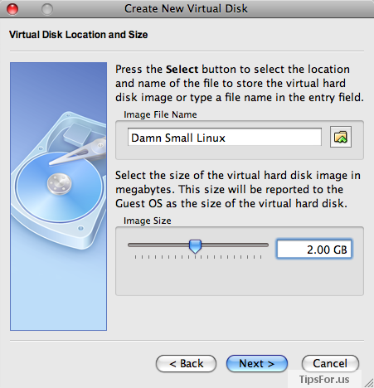Image resolution: width=374 pixels, height=388 pixels.
Task: Click the blue Image Size slider handle
Action: tap(195, 246)
